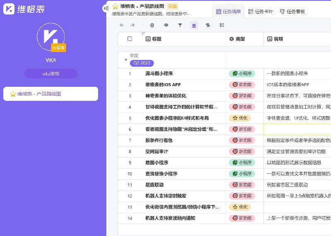The image size is (331, 236).
Task: Click the pink 新功能 tag in row 2
Action: [242, 85]
